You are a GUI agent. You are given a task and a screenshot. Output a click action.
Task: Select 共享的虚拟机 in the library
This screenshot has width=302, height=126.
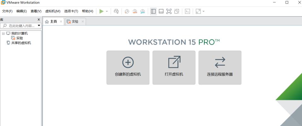(x=21, y=43)
